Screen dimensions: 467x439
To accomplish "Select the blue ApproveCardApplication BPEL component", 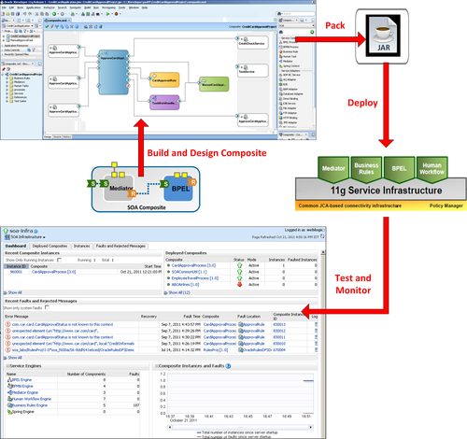I will (x=113, y=72).
